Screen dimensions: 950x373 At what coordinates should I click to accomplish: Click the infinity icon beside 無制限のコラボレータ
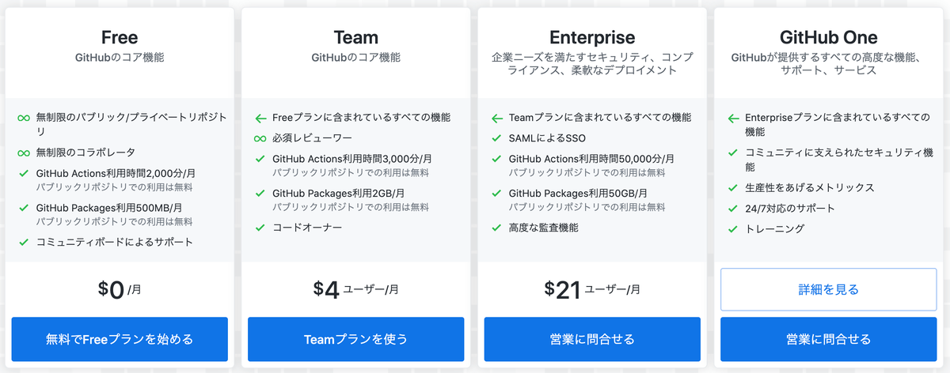coord(24,153)
